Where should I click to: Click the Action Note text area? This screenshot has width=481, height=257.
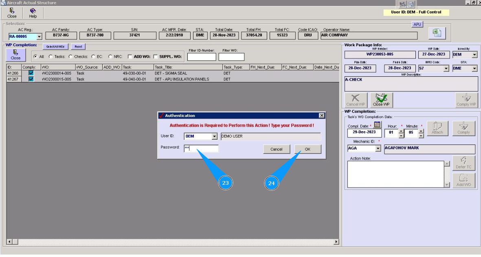[396, 174]
